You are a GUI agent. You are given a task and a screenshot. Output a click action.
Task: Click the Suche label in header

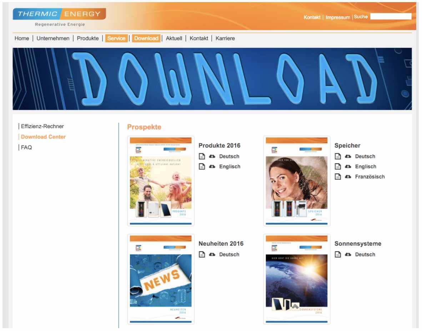(x=361, y=17)
